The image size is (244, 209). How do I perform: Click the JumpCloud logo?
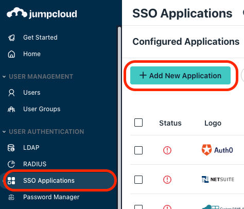click(x=42, y=13)
